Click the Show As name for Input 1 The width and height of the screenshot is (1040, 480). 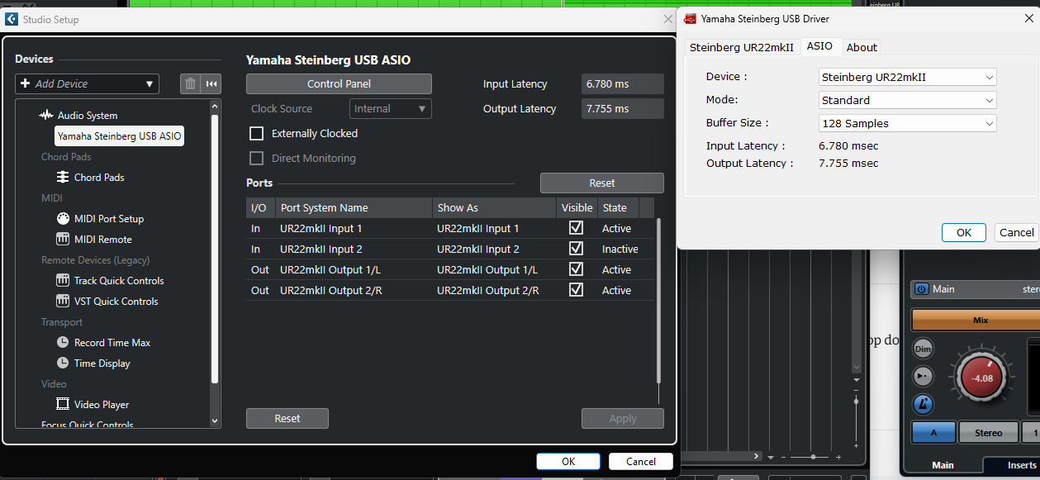pos(478,229)
